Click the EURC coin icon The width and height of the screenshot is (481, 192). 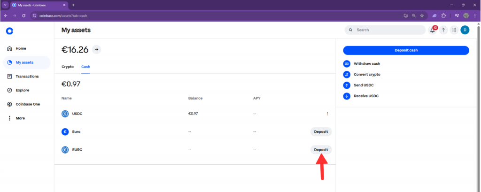pyautogui.click(x=65, y=150)
